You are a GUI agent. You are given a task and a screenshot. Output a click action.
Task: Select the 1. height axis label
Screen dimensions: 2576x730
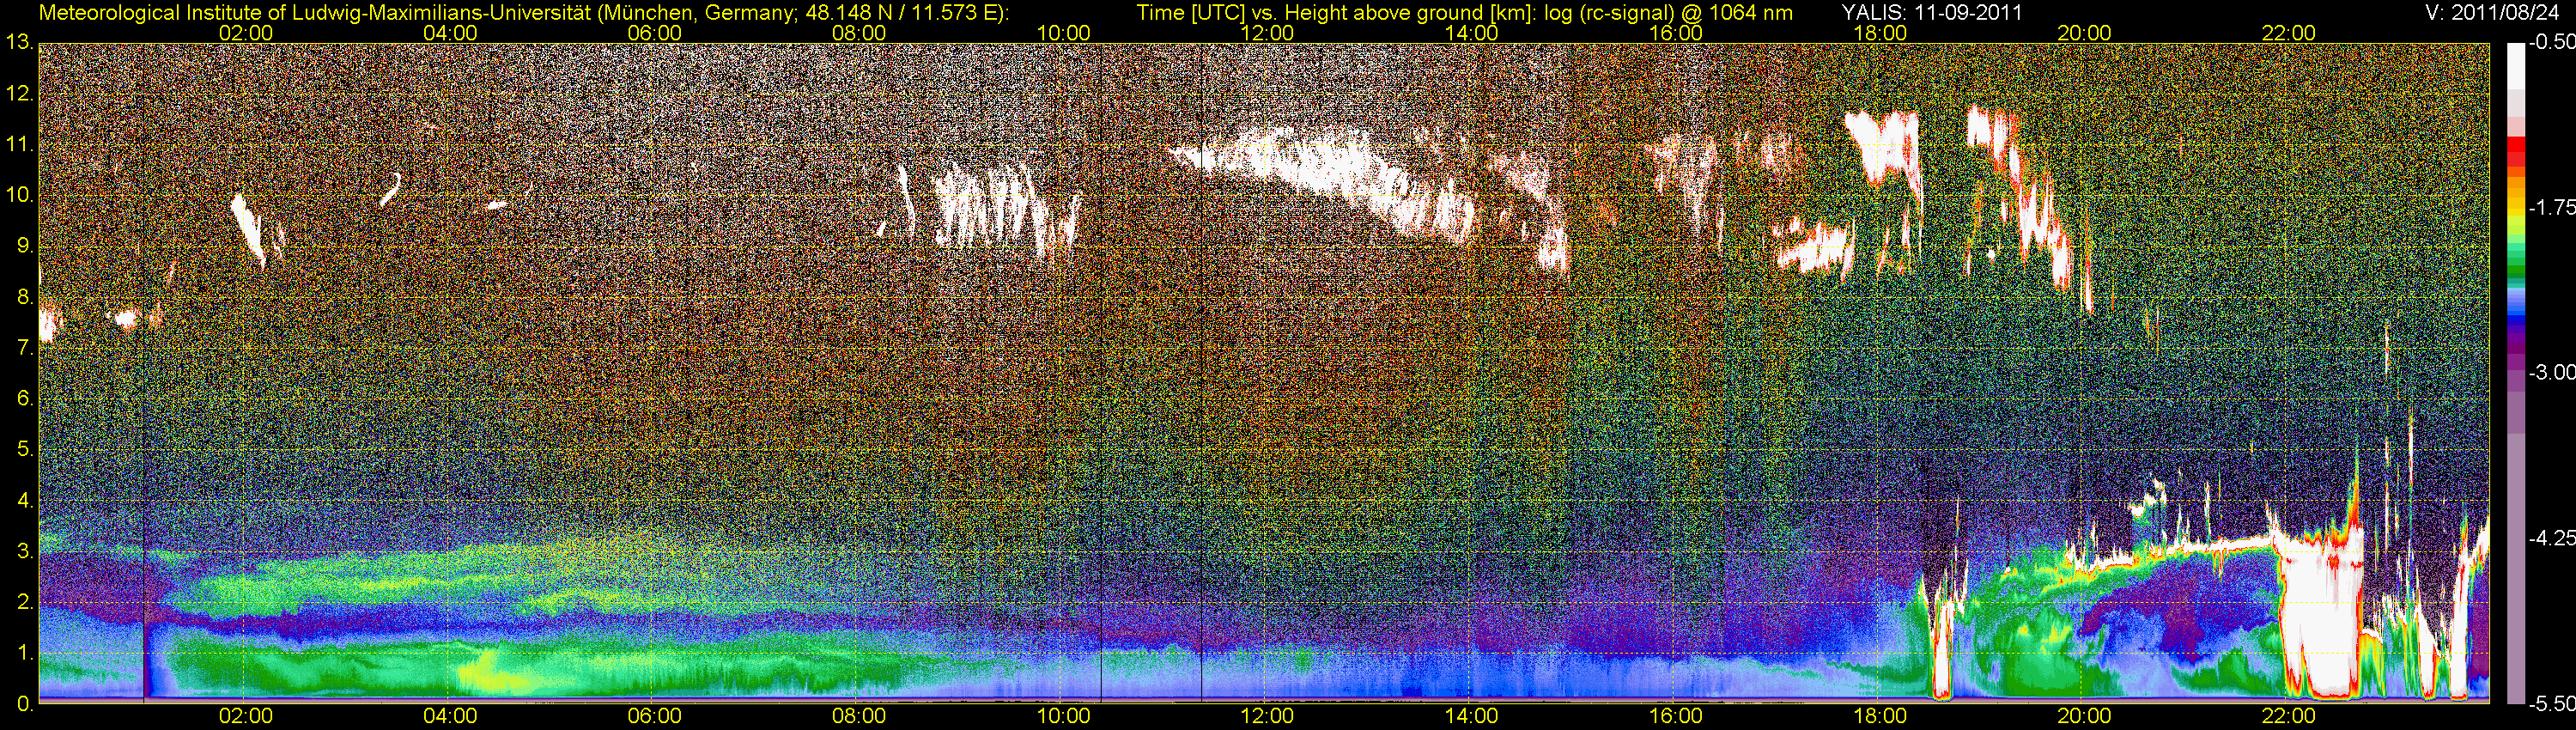[x=25, y=653]
